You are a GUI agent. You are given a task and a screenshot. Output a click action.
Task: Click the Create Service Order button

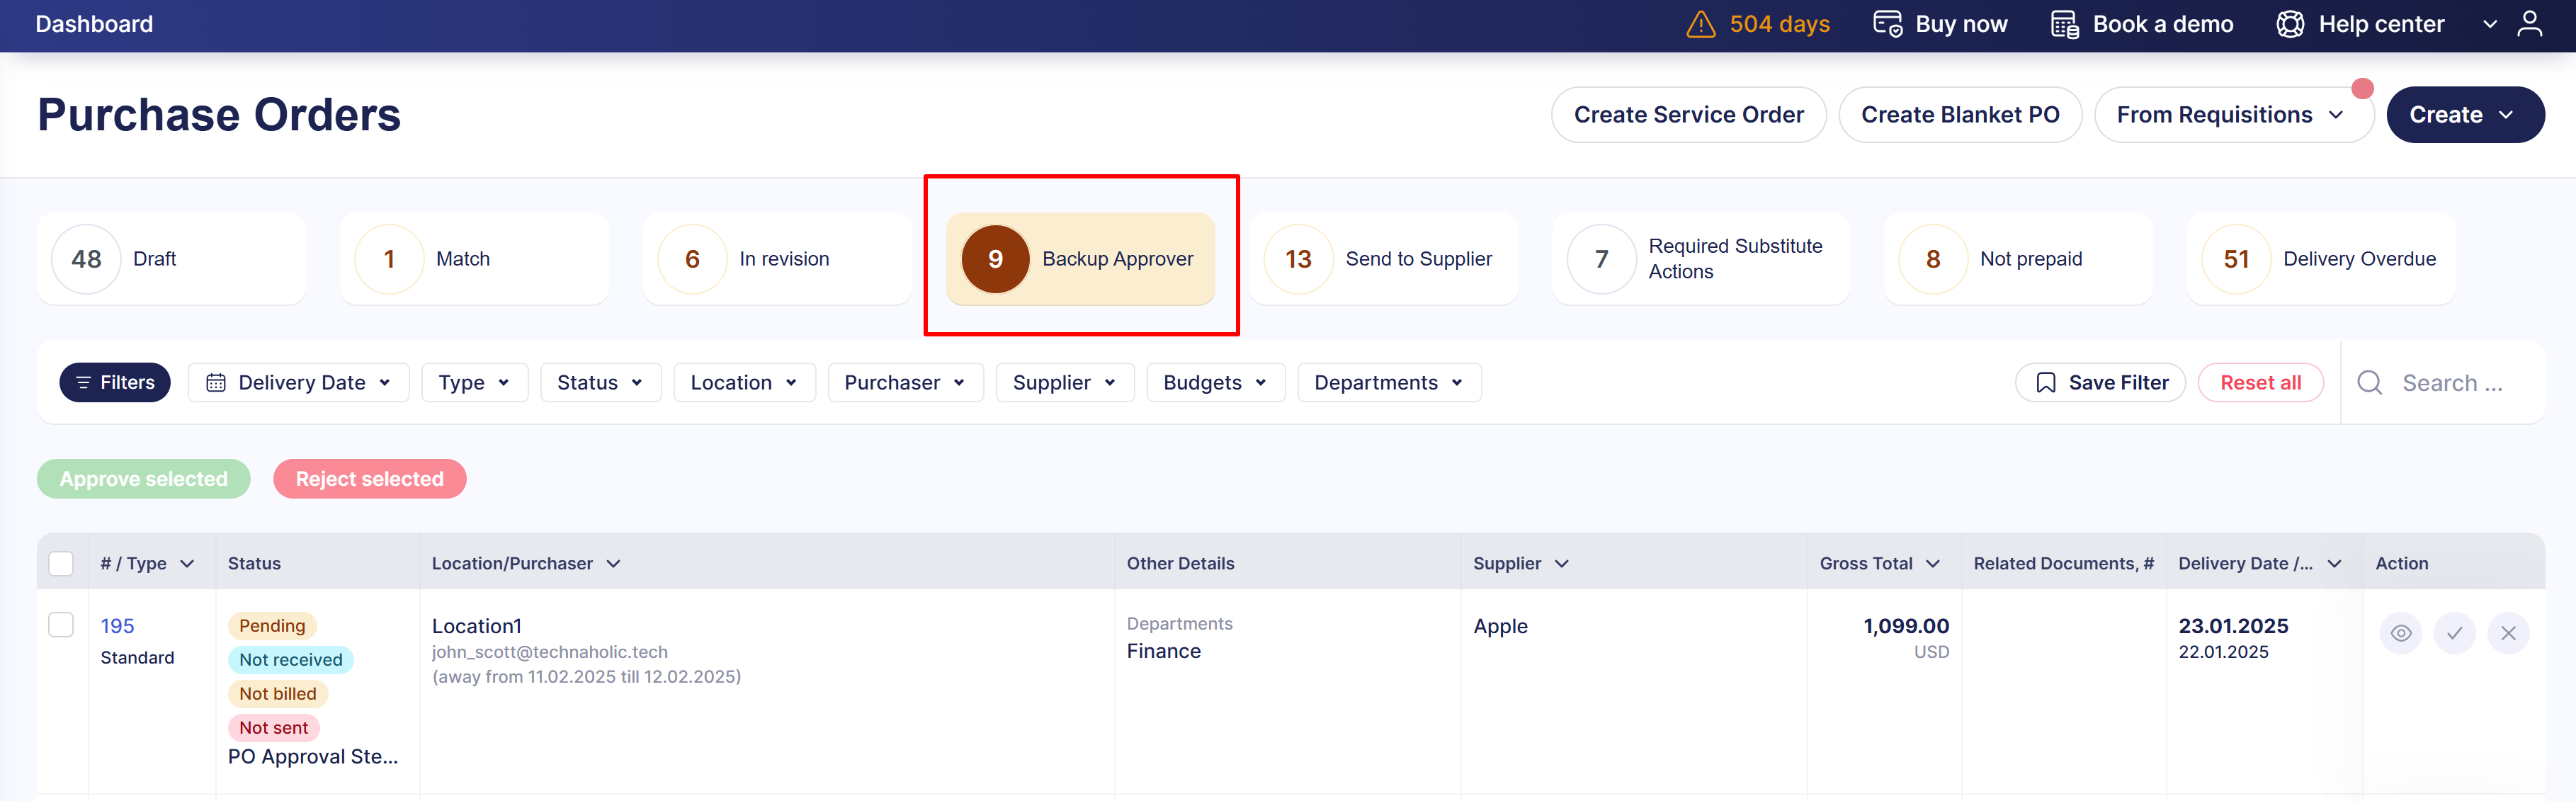pyautogui.click(x=1688, y=115)
